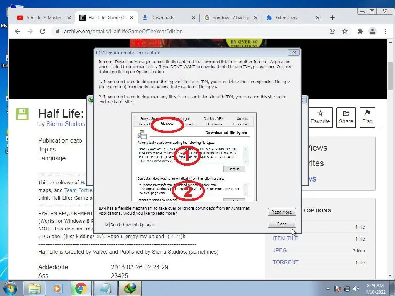Open the Extensions puzzle icon in toolbar
The width and height of the screenshot is (395, 296).
(x=360, y=31)
